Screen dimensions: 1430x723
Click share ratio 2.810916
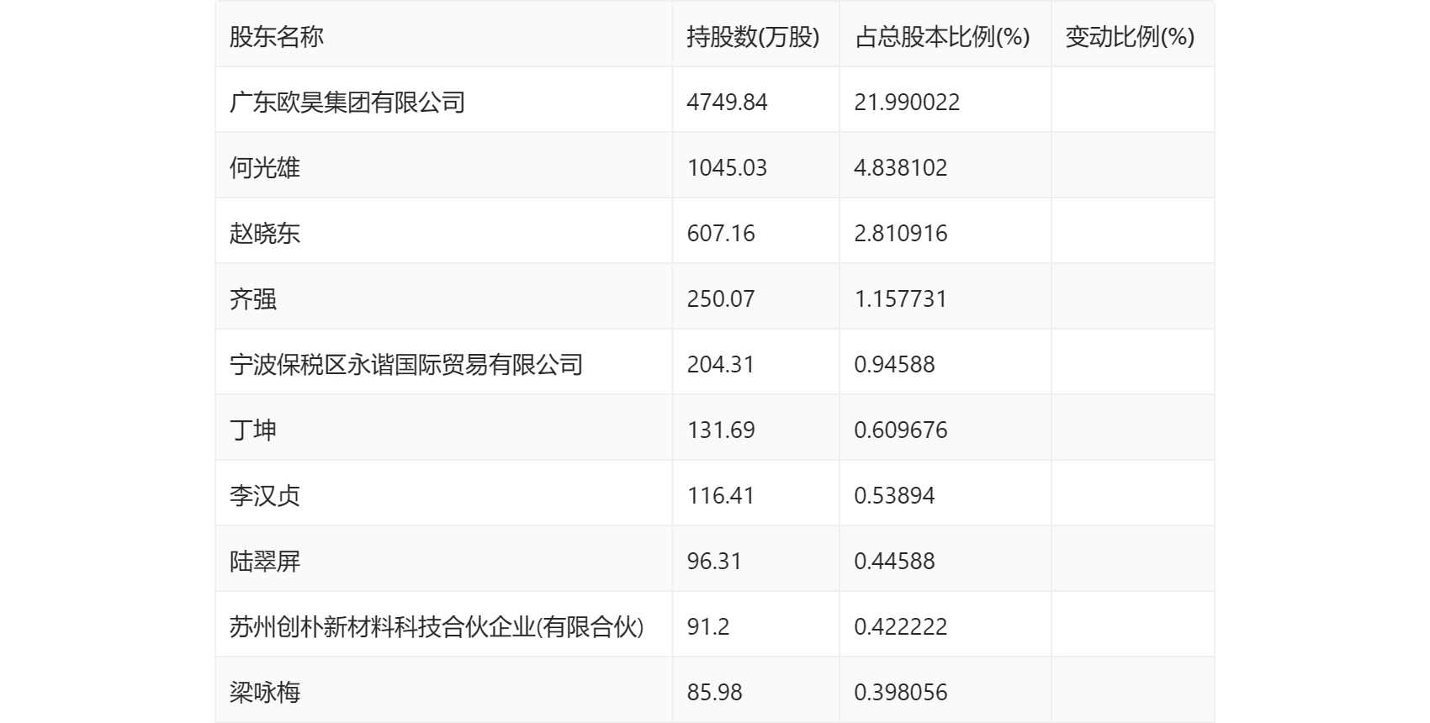[x=901, y=234]
